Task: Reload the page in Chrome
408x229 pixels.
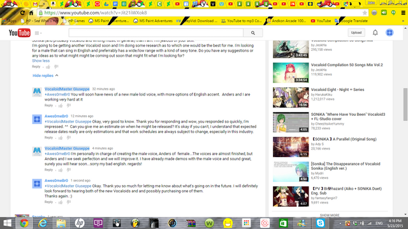Action: pyautogui.click(x=22, y=13)
